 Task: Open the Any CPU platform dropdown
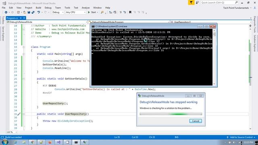click(x=75, y=12)
